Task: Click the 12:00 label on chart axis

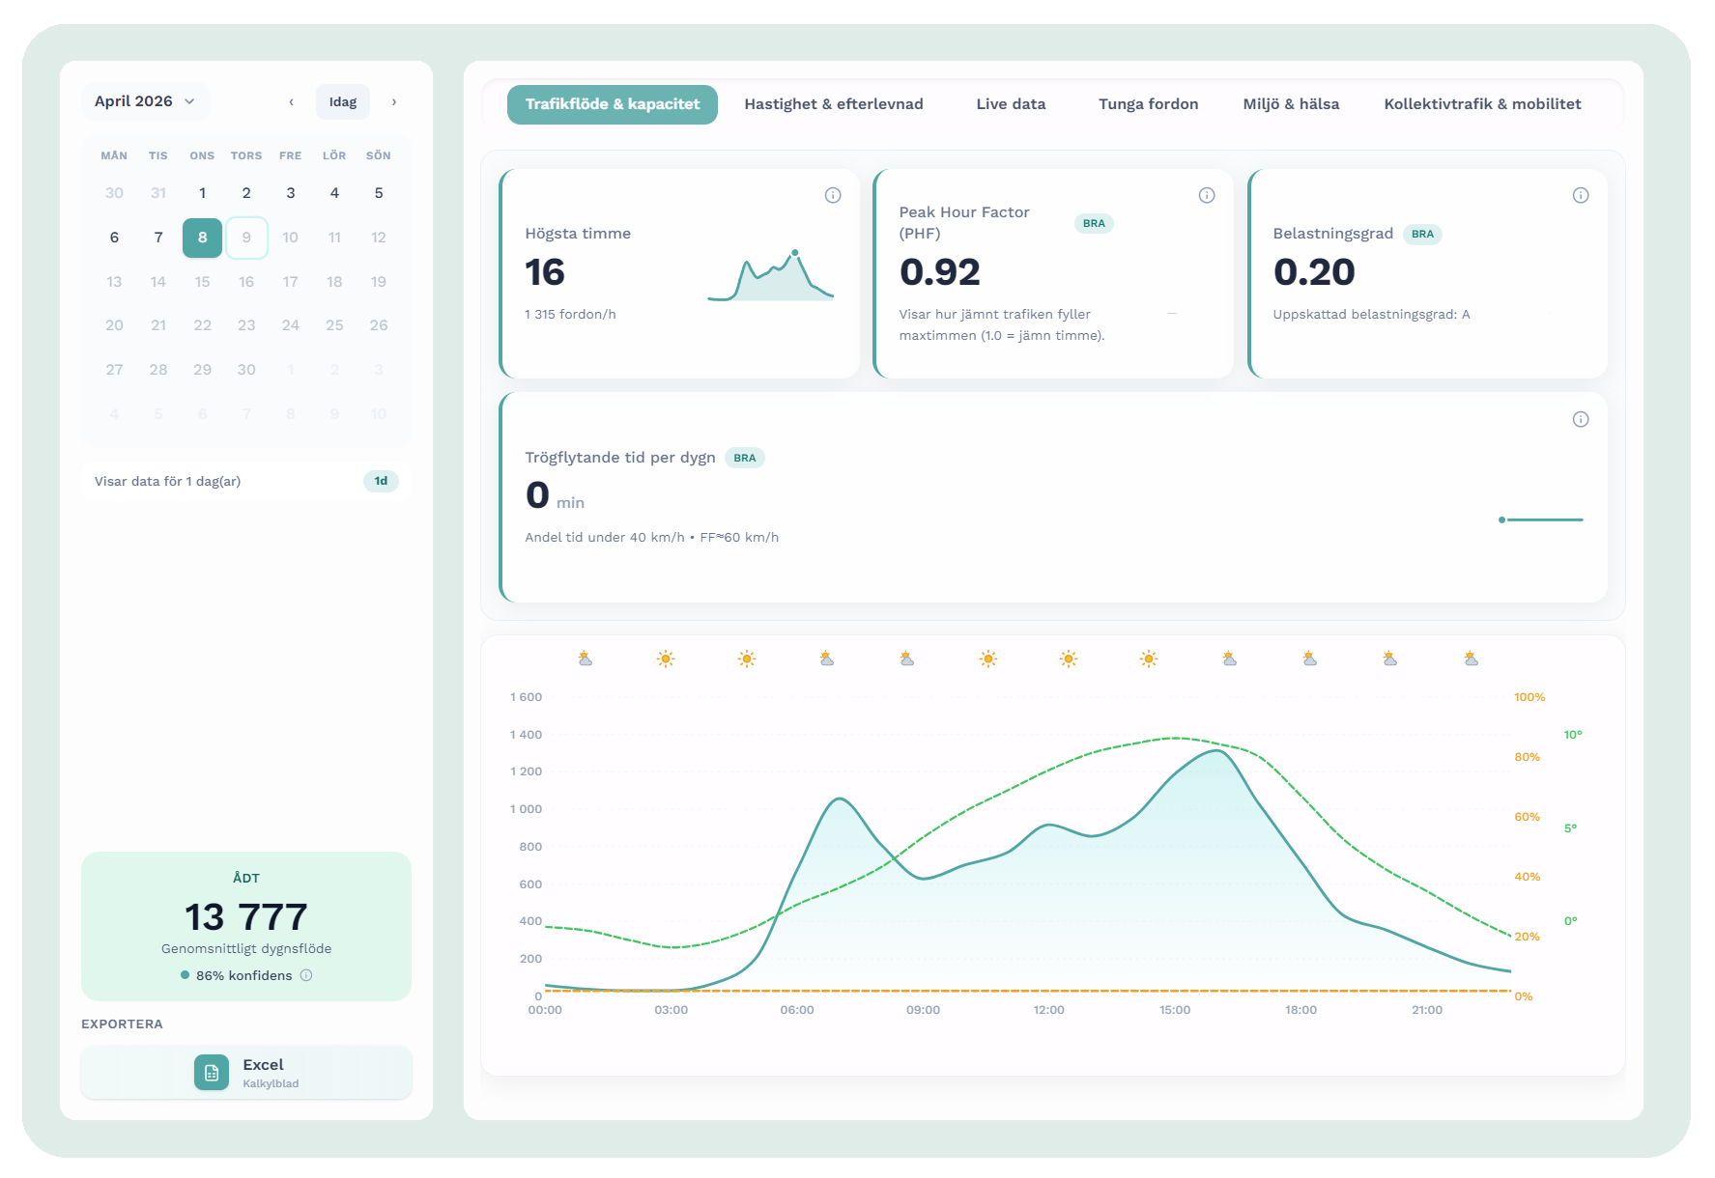Action: pos(1048,1010)
